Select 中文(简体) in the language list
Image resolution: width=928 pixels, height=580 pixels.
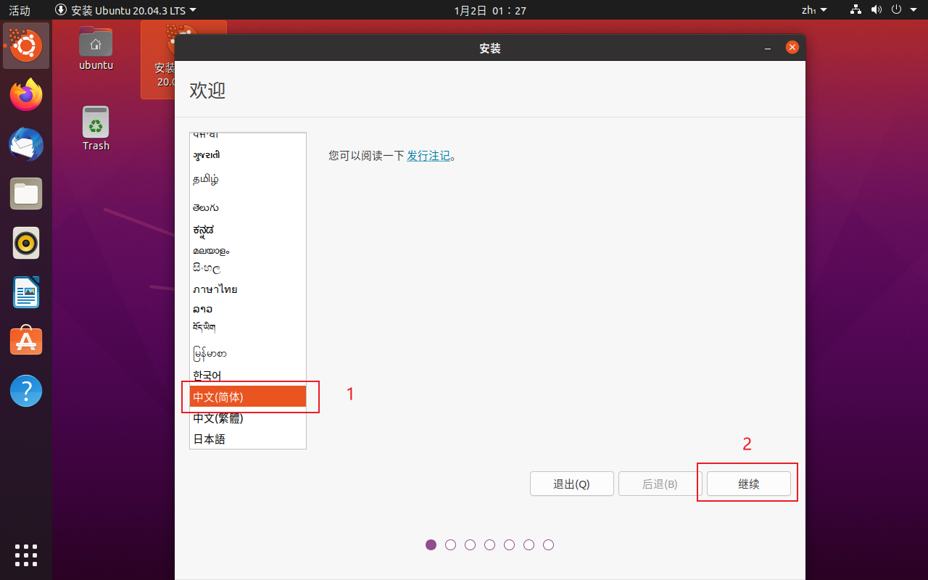(x=248, y=397)
